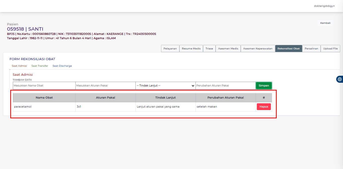
Task: Select the Asesmen Medis tab
Action: pyautogui.click(x=228, y=49)
